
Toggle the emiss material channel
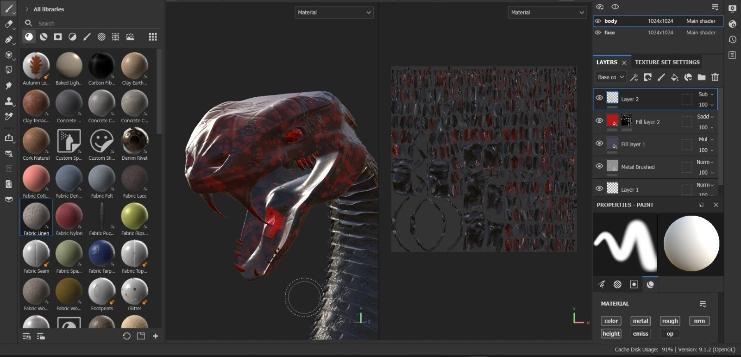(x=641, y=333)
